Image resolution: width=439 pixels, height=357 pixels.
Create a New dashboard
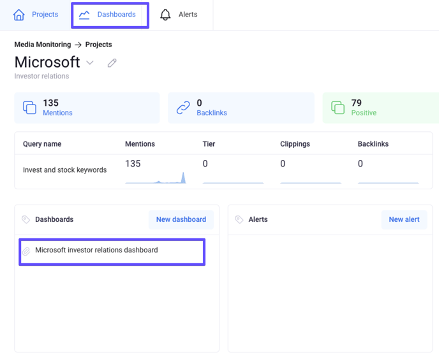click(181, 220)
